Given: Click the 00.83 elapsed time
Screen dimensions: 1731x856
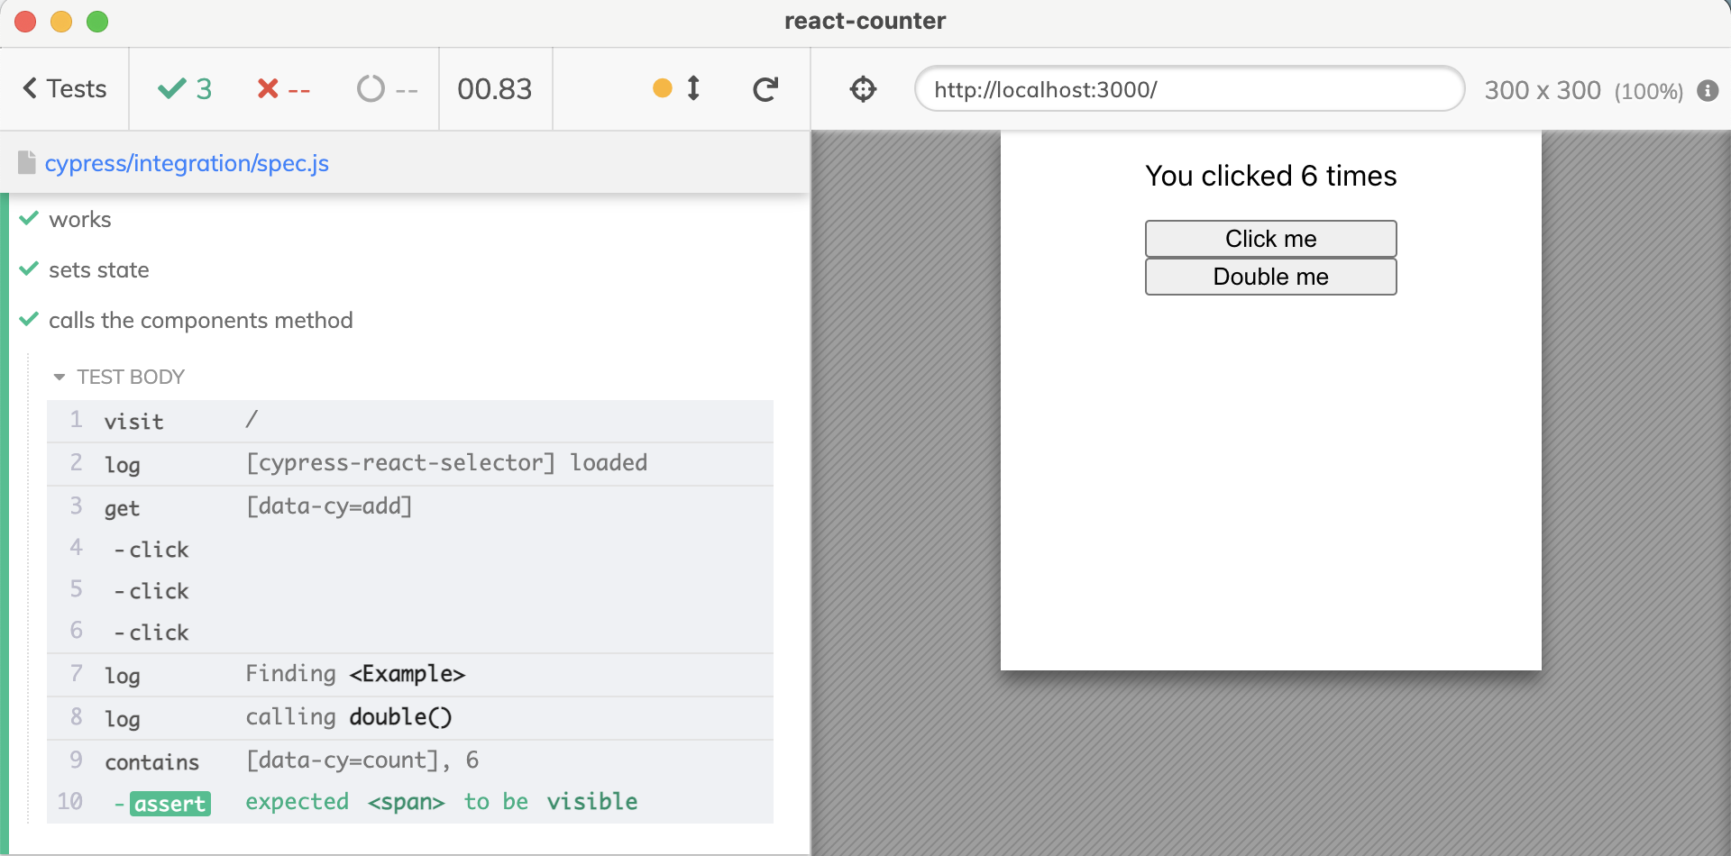Looking at the screenshot, I should pyautogui.click(x=495, y=89).
